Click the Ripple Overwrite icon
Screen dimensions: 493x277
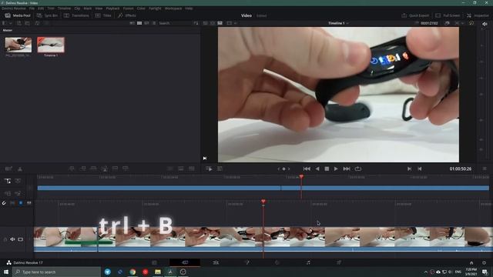tap(93, 169)
